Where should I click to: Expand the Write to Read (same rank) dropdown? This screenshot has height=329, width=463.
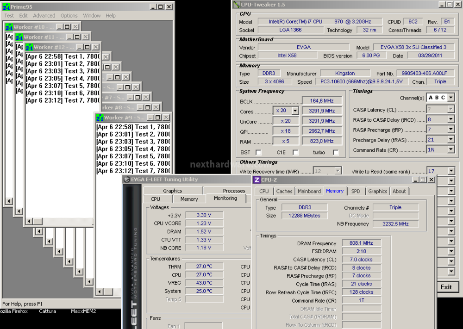tap(451, 171)
